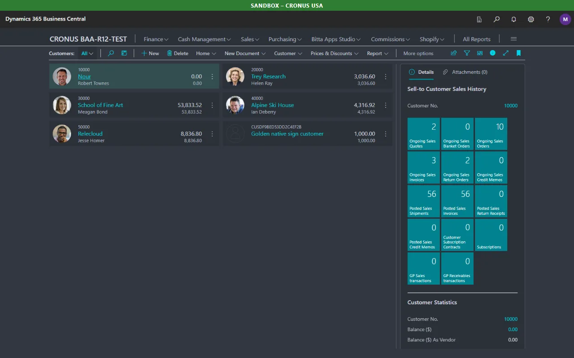Screen dimensions: 574x358
Task: Open the Tell Me search magnifier
Action: [496, 19]
